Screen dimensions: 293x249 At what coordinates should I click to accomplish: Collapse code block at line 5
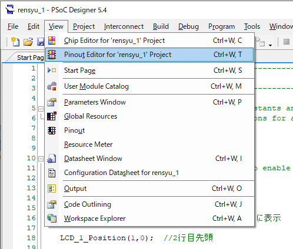coord(41,109)
